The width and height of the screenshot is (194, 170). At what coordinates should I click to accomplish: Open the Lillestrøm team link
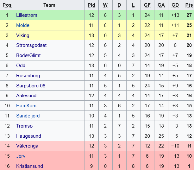(x=27, y=15)
